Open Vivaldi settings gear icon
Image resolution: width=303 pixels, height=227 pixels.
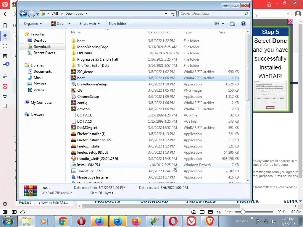pos(5,204)
